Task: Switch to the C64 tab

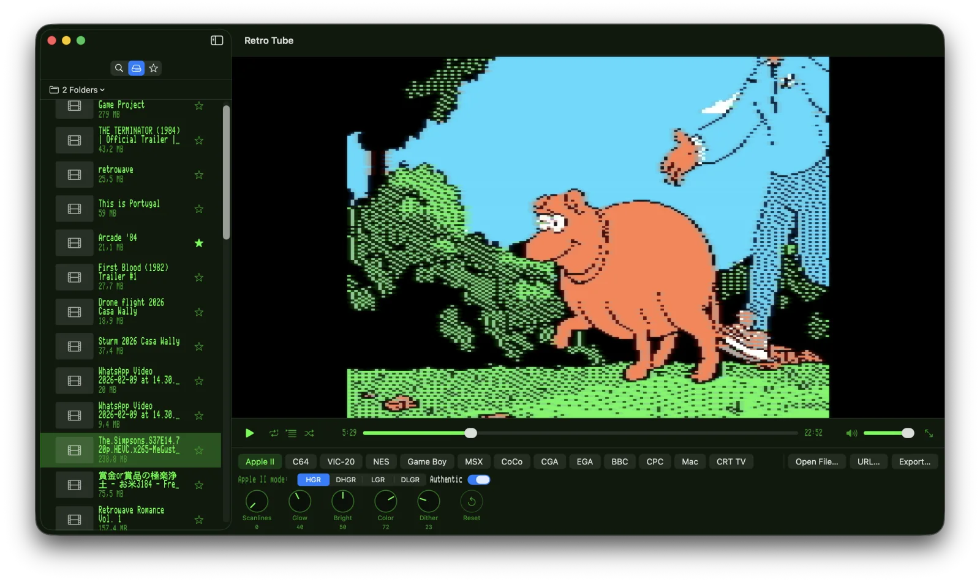Action: (x=301, y=462)
